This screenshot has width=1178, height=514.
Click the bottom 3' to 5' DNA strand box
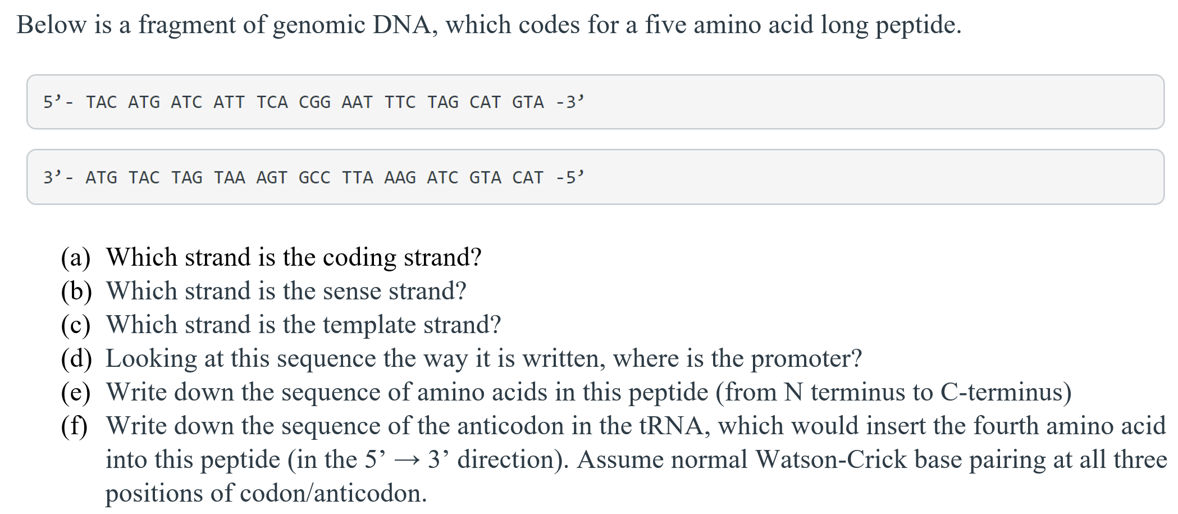point(595,177)
